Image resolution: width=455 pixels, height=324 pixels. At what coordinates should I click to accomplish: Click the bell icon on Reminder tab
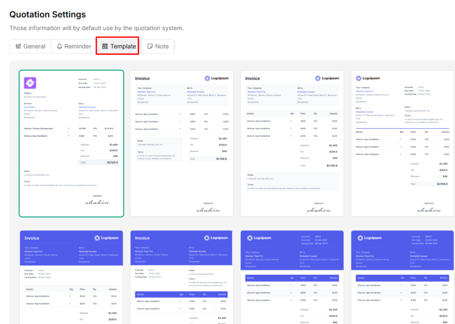click(x=60, y=46)
